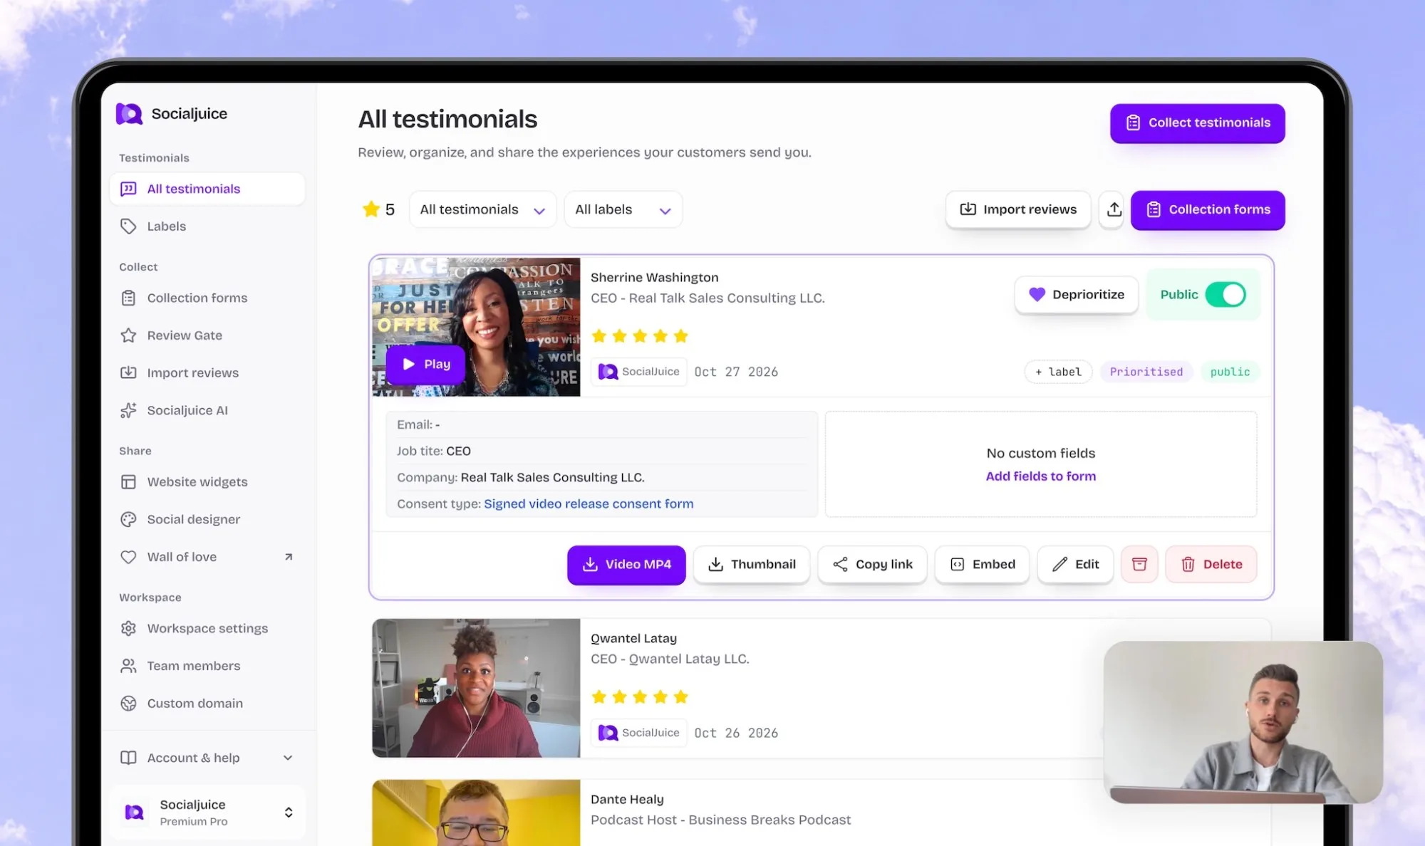1425x846 pixels.
Task: Click the Import reviews button in toolbar
Action: point(1018,209)
